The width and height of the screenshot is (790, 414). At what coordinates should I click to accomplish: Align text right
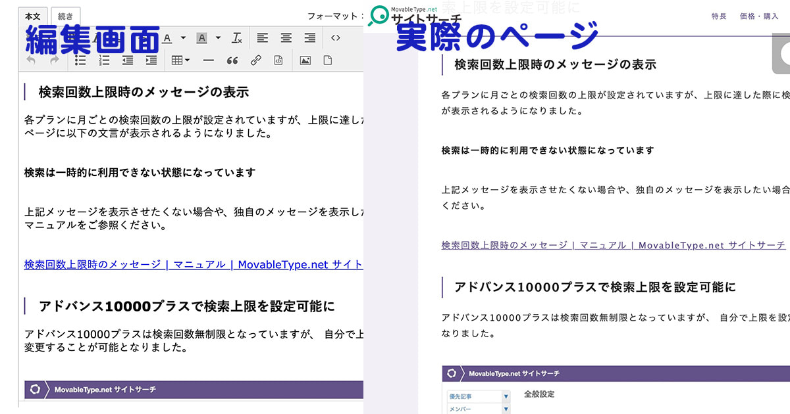[x=309, y=38]
